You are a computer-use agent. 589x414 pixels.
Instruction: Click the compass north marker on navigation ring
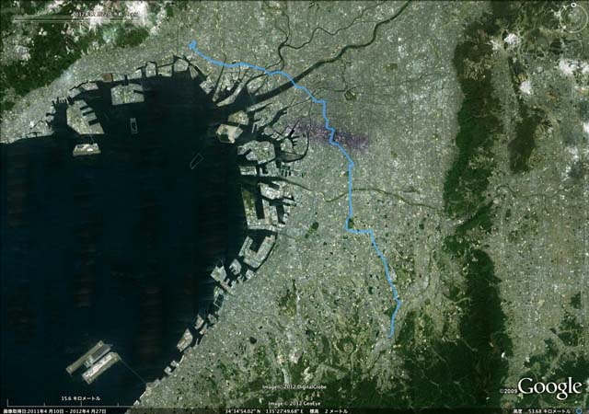(573, 5)
